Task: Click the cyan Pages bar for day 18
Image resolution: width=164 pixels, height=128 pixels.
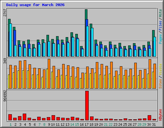Action: click(x=92, y=42)
